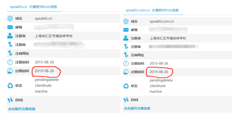This screenshot has width=232, height=120.
Task: Select registrant name in speakhi.cn panel
Action: tap(54, 36)
